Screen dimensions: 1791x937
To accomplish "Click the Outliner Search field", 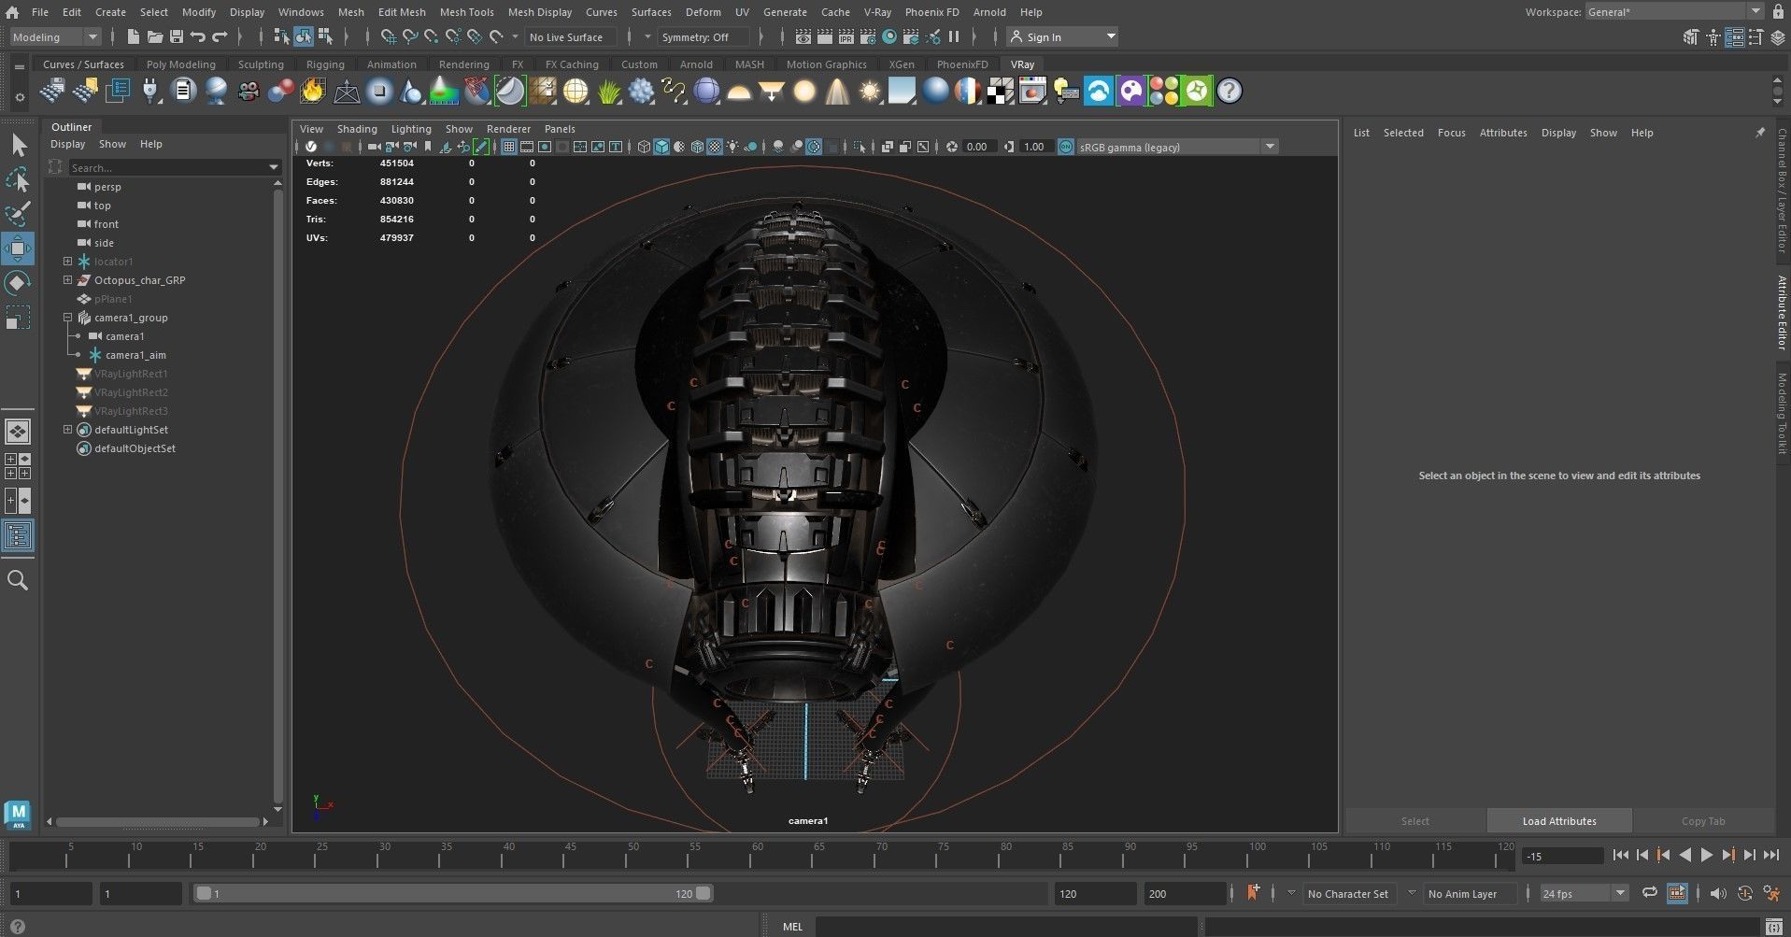I will (174, 167).
